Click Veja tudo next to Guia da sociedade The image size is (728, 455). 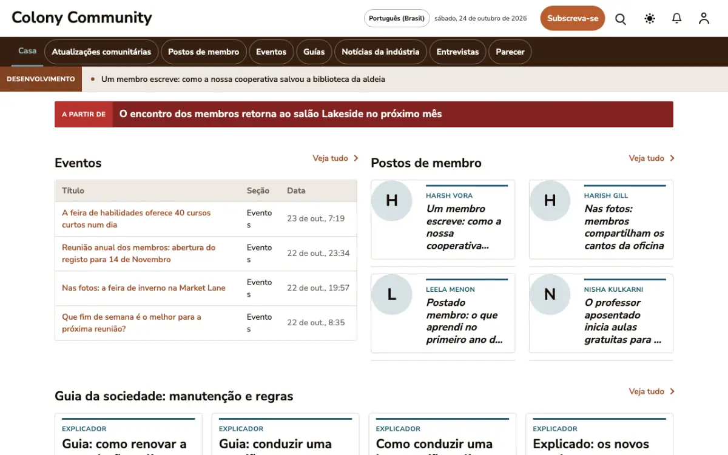647,392
